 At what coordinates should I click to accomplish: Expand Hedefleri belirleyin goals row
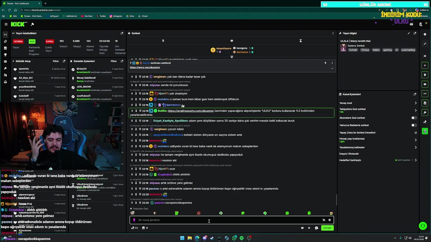tap(416, 160)
